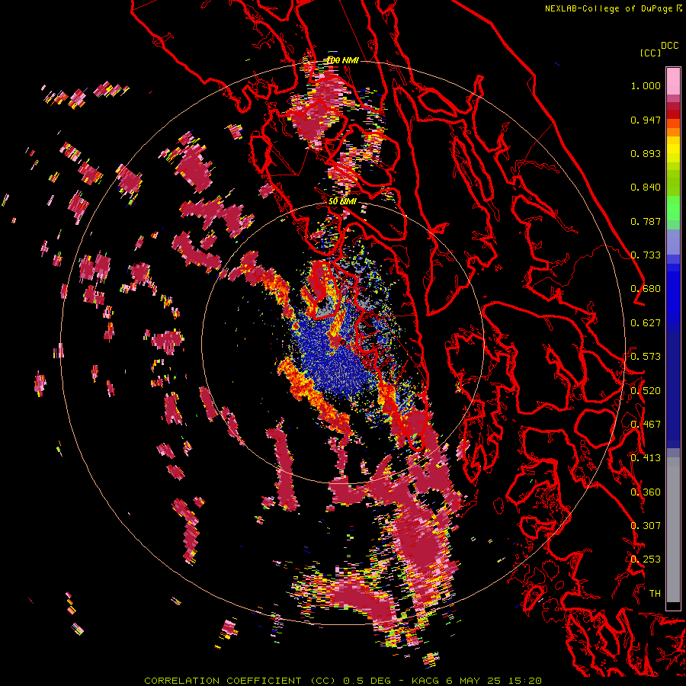Screen dimensions: 686x686
Task: Click the 0.253 scale value
Action: point(646,559)
